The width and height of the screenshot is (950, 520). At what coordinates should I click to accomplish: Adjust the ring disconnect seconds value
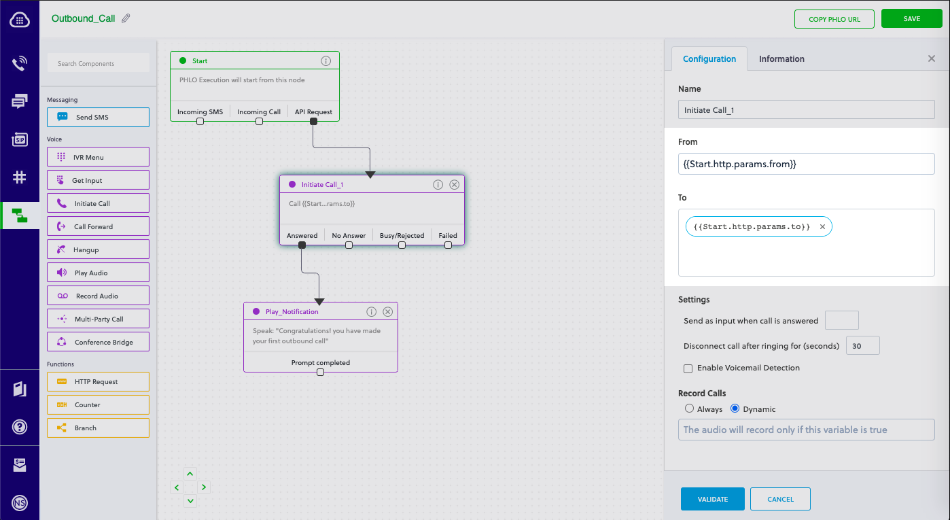click(862, 345)
